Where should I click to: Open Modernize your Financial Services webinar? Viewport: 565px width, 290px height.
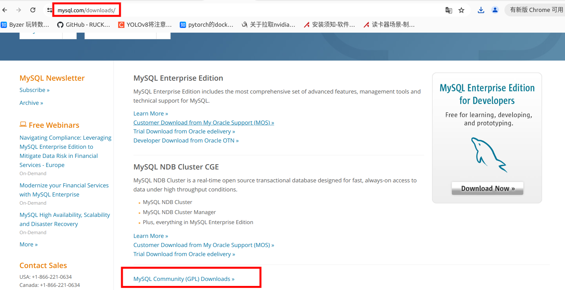pyautogui.click(x=64, y=190)
